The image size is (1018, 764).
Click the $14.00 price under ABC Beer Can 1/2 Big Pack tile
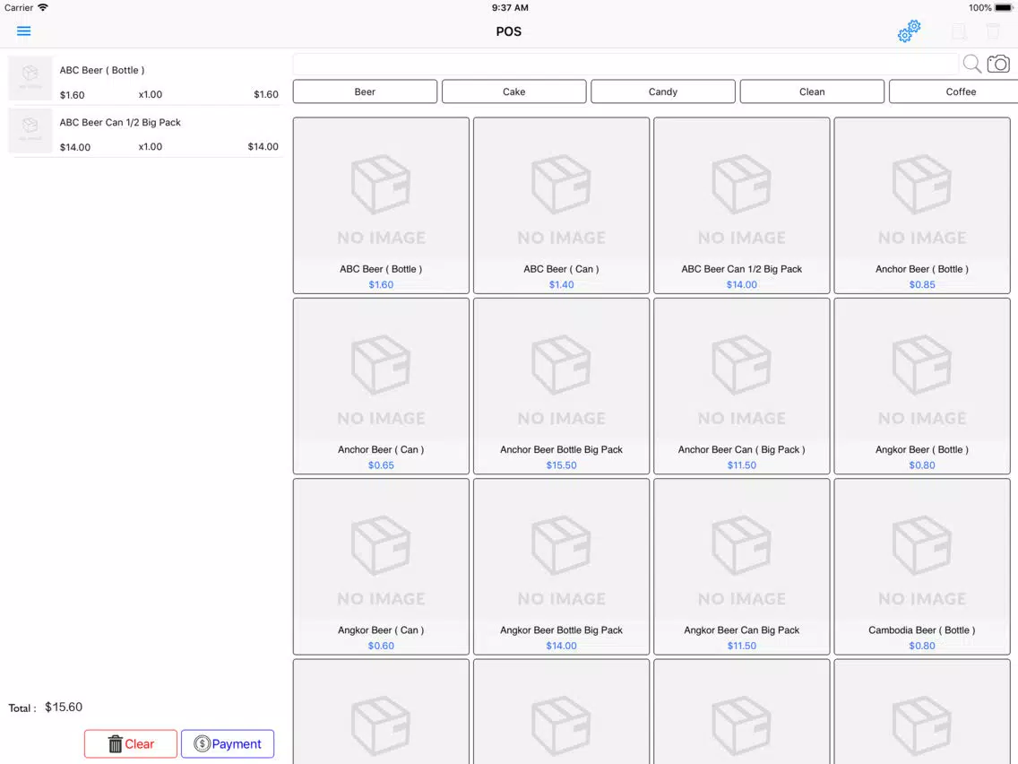point(741,284)
